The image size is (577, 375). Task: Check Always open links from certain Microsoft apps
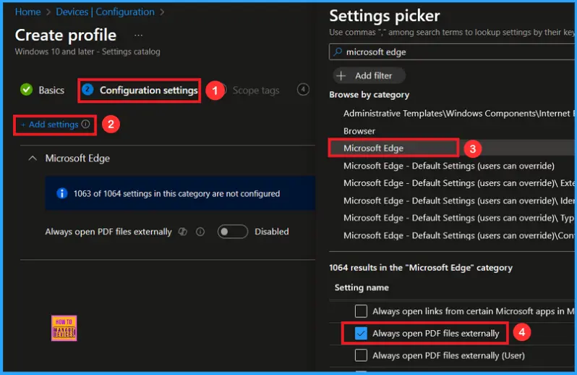pyautogui.click(x=361, y=311)
